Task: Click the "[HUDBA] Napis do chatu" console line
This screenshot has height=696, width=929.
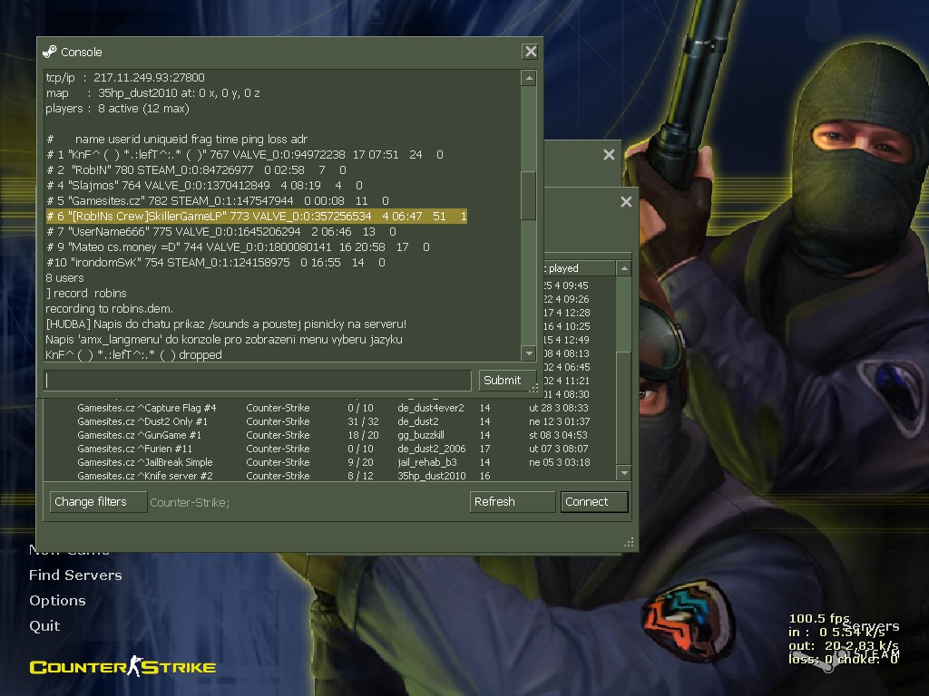Action: [x=226, y=324]
